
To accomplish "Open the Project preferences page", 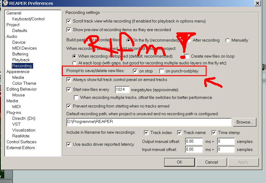I will click(13, 25).
